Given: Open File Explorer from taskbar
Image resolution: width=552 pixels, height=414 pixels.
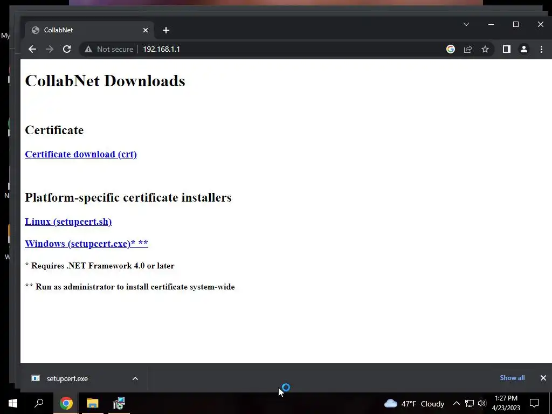Looking at the screenshot, I should (92, 403).
